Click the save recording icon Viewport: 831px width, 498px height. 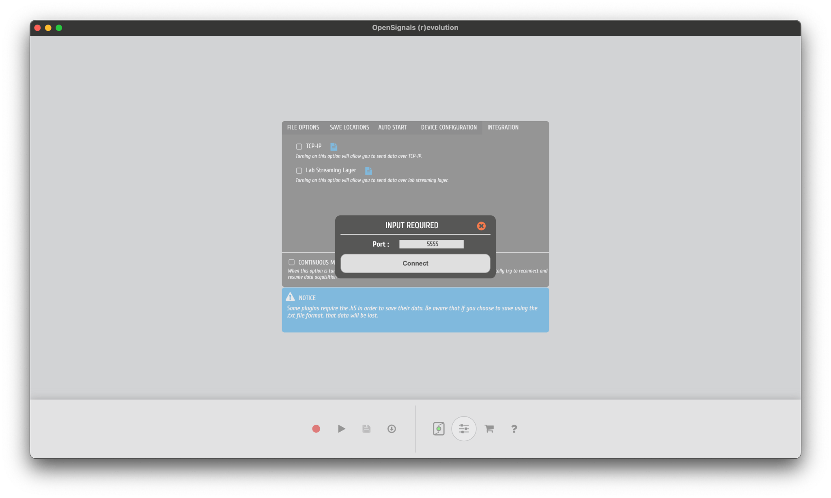click(366, 428)
